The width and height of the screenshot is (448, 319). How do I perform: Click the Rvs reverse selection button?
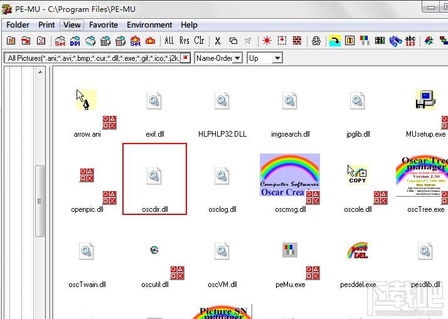pyautogui.click(x=184, y=41)
